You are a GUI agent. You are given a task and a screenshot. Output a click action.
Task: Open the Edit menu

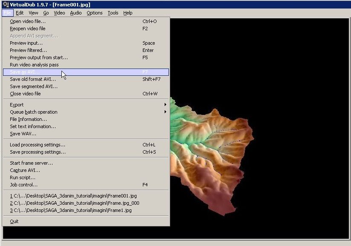pos(20,13)
